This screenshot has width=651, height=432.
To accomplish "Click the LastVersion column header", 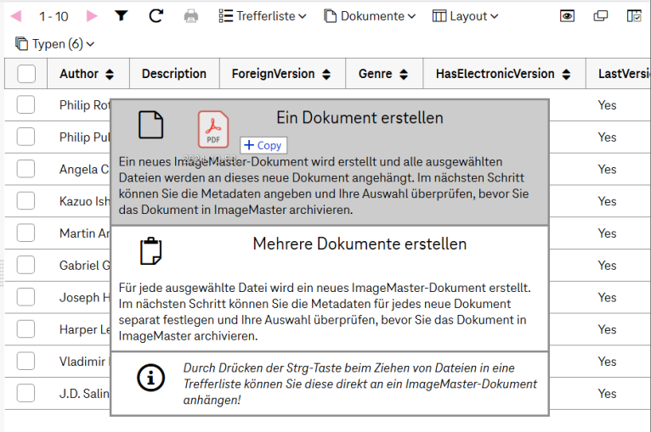I will (619, 74).
